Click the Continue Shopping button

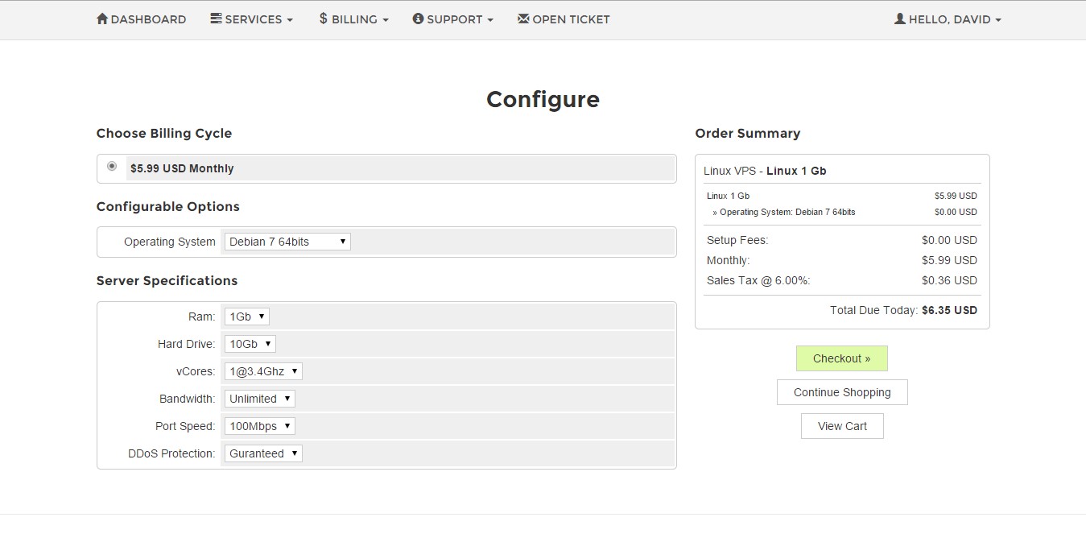point(842,392)
